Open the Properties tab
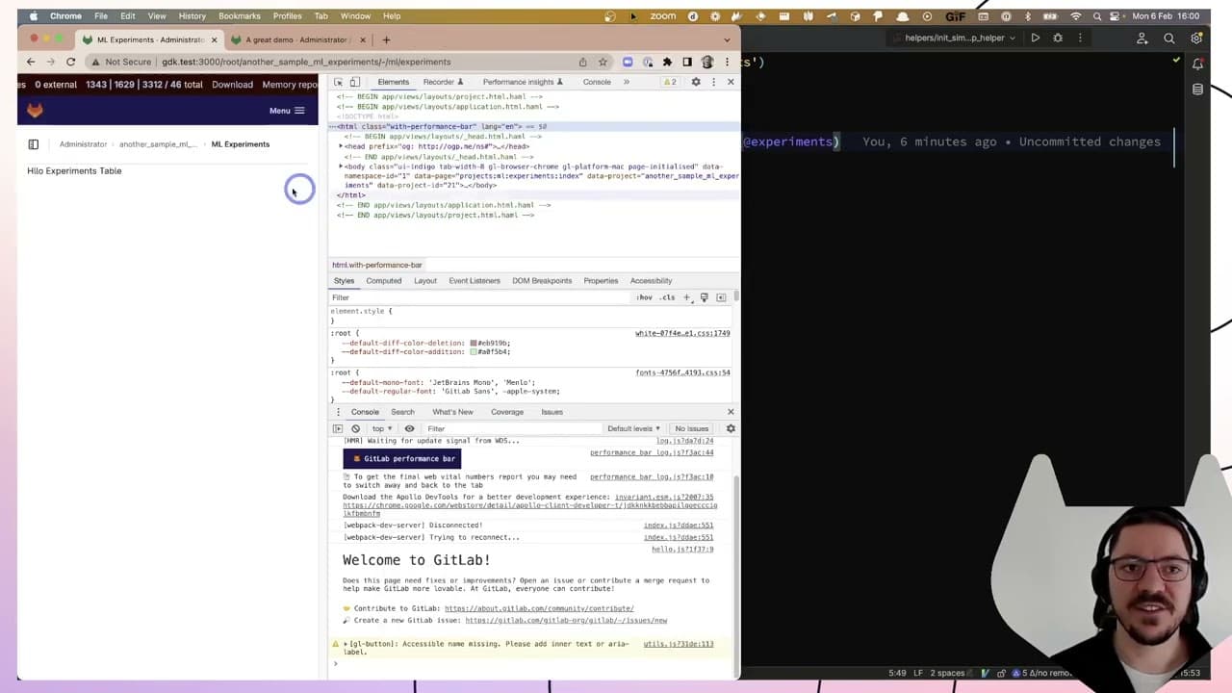The width and height of the screenshot is (1232, 693). pos(601,281)
